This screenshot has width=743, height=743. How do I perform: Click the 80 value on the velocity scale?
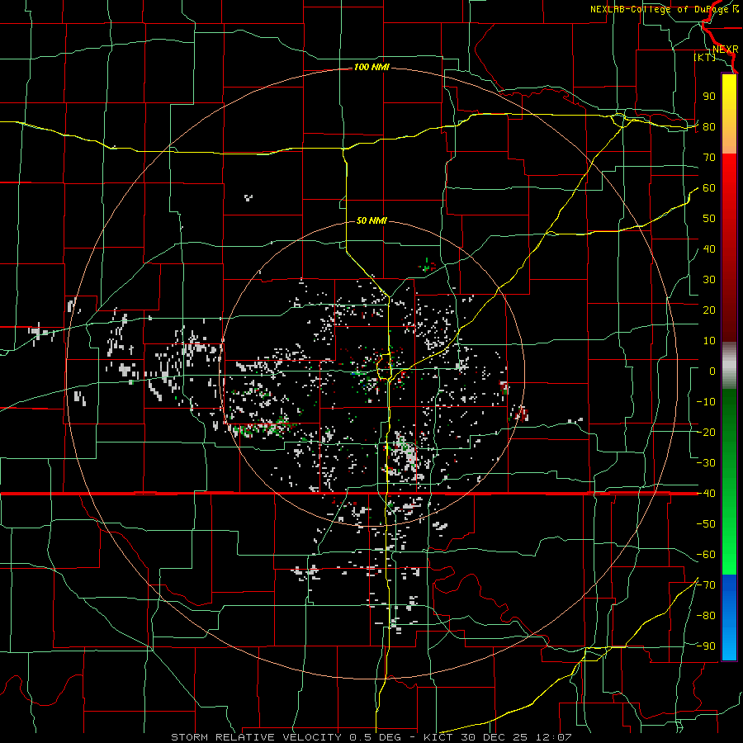point(709,127)
